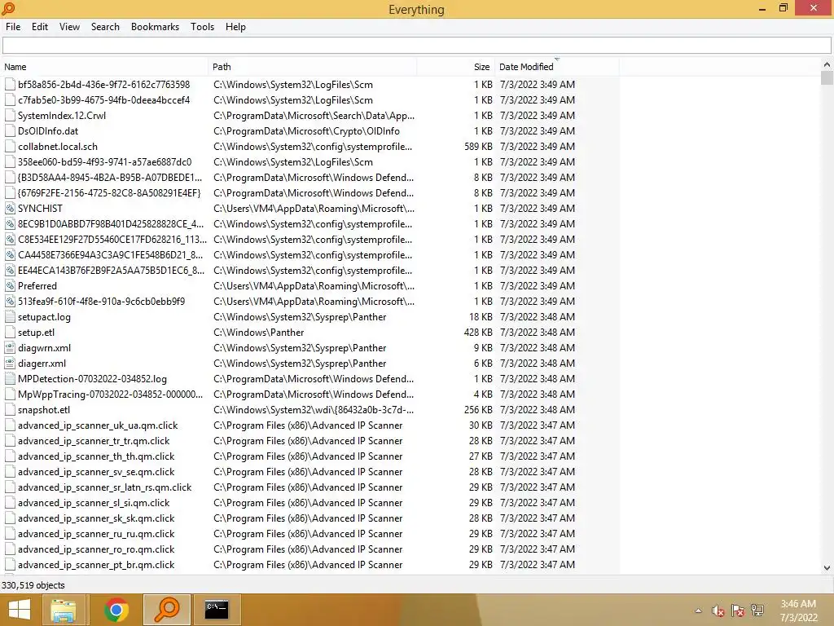The image size is (834, 626).
Task: Click icon of advanced_ip_scanner_uk_ua.qm.click
Action: [10, 425]
